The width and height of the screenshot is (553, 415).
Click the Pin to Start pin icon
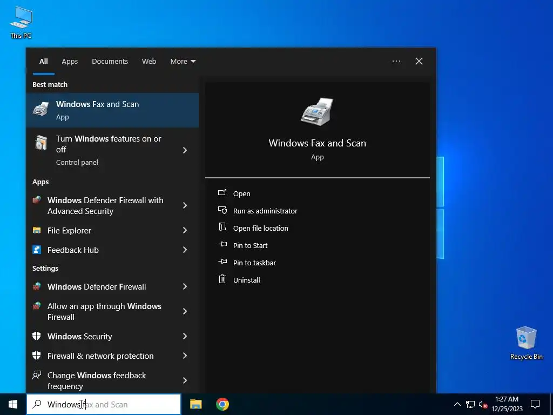222,244
